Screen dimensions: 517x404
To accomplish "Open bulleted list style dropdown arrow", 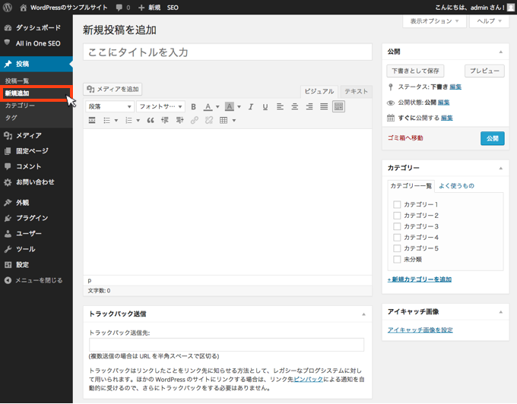I will (x=116, y=121).
